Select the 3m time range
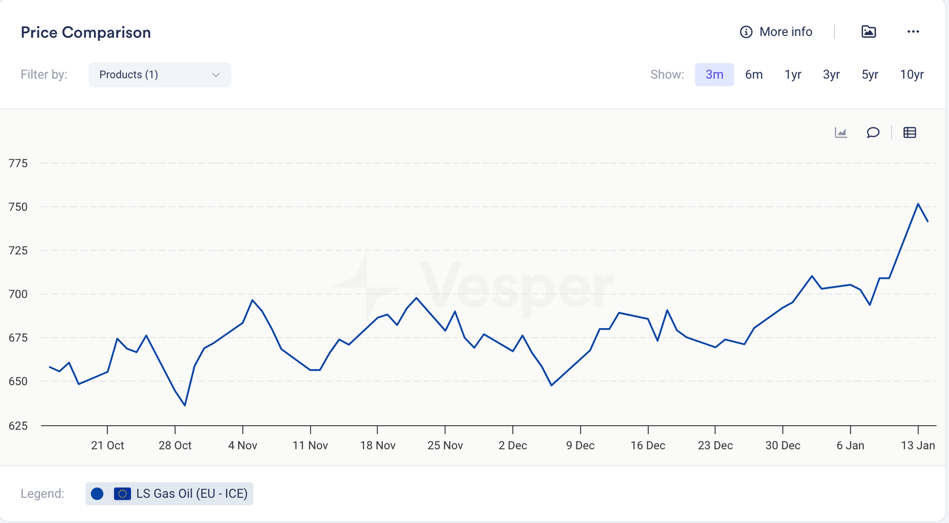Image resolution: width=949 pixels, height=523 pixels. [x=714, y=75]
